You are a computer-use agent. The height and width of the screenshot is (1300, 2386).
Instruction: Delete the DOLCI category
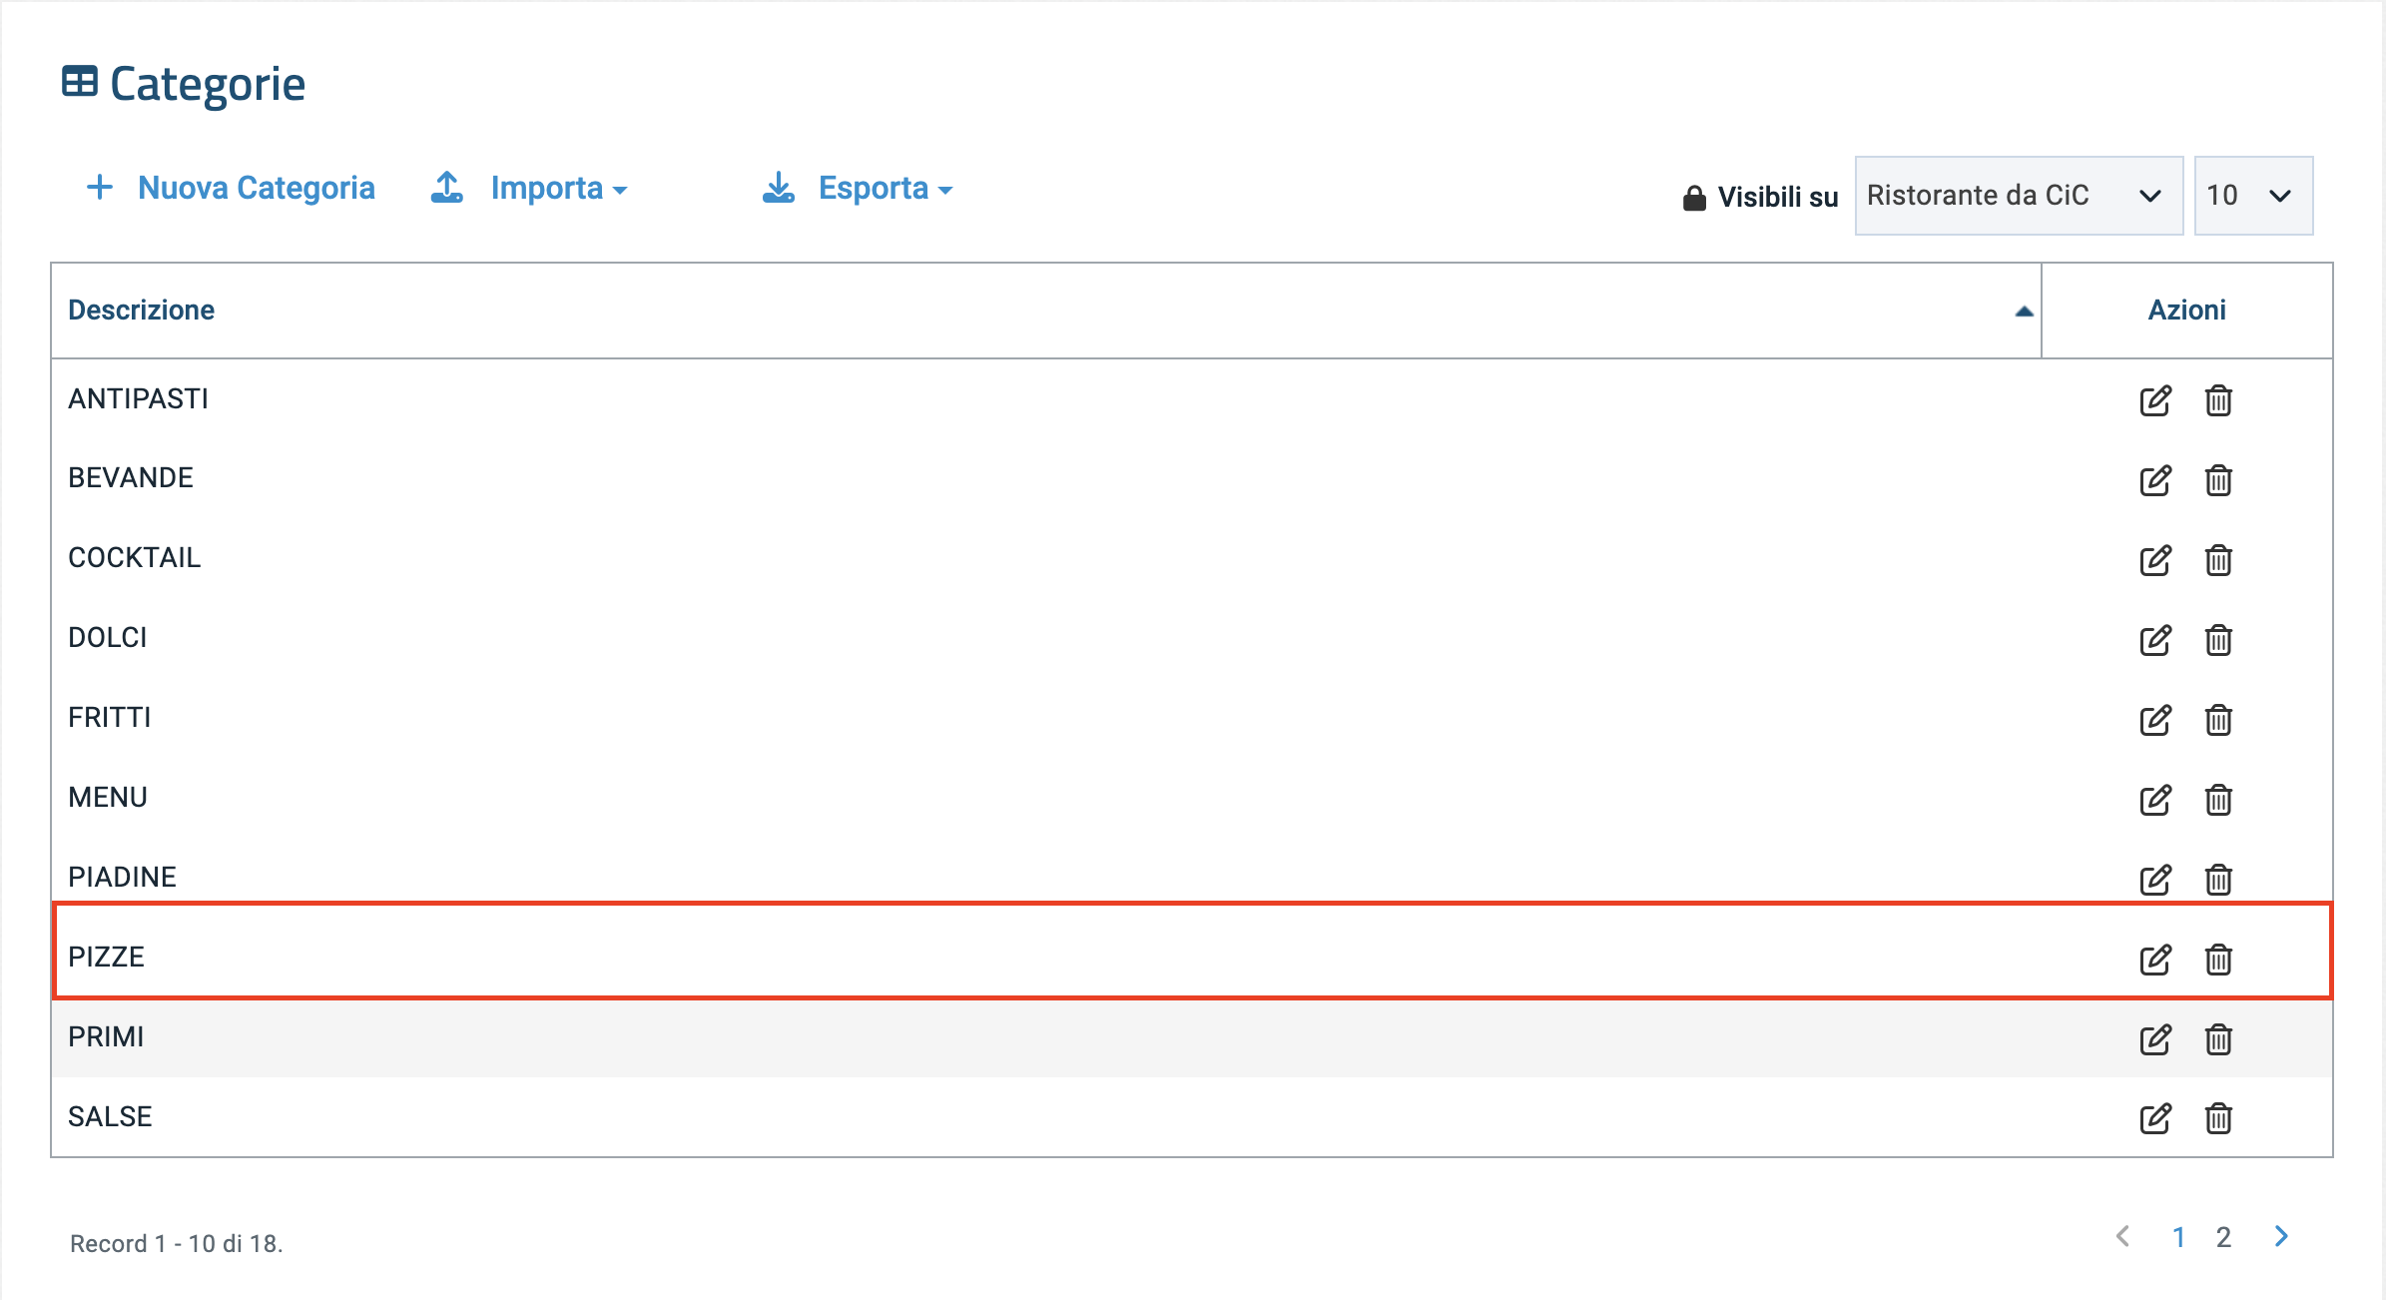pos(2218,640)
